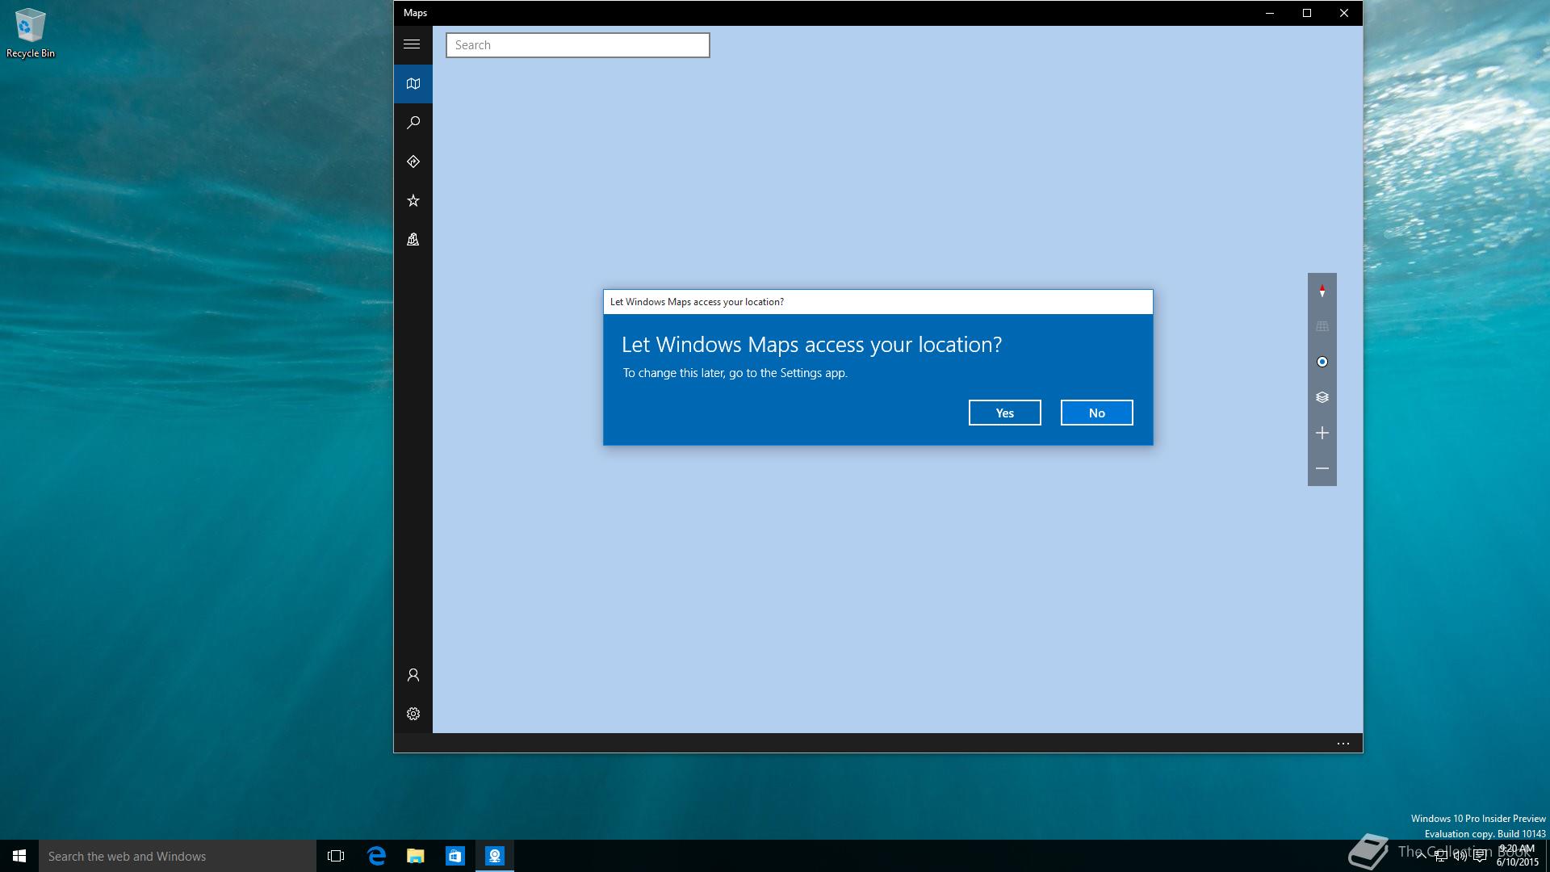Viewport: 1550px width, 872px height.
Task: Open Directions from the sidebar
Action: (413, 161)
